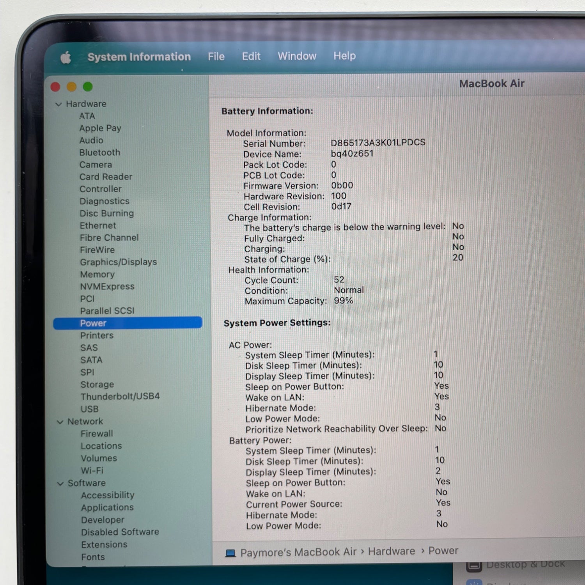
Task: Open the File menu
Action: [x=216, y=57]
